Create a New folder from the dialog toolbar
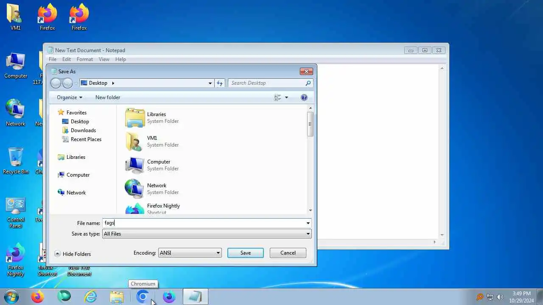Image resolution: width=543 pixels, height=305 pixels. [108, 97]
